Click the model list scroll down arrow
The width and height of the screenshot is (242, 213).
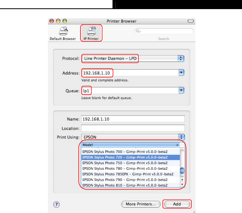[182, 184]
